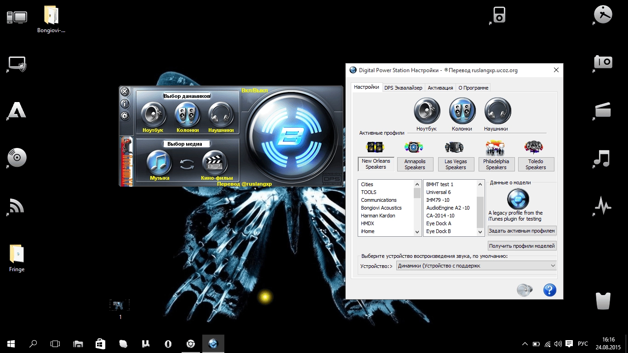This screenshot has height=353, width=628.
Task: Open the widget settings gear icon
Action: [x=125, y=116]
